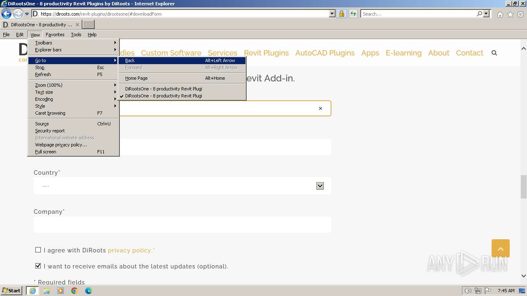
Task: Open Internet Explorer in the taskbar
Action: [33, 291]
